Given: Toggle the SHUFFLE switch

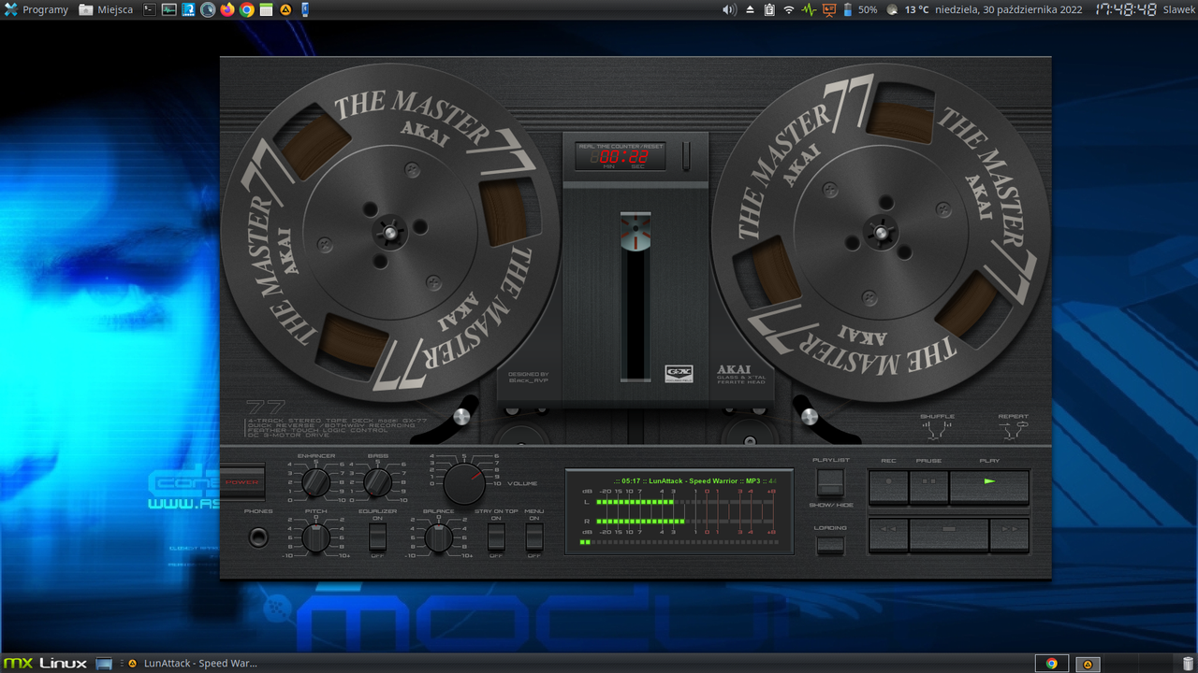Looking at the screenshot, I should [936, 431].
